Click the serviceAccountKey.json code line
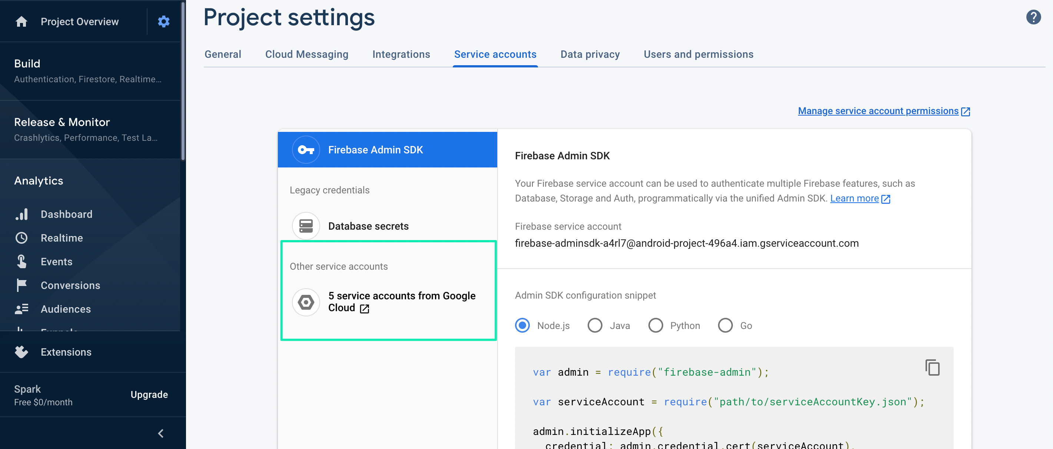Viewport: 1053px width, 449px height. 728,402
